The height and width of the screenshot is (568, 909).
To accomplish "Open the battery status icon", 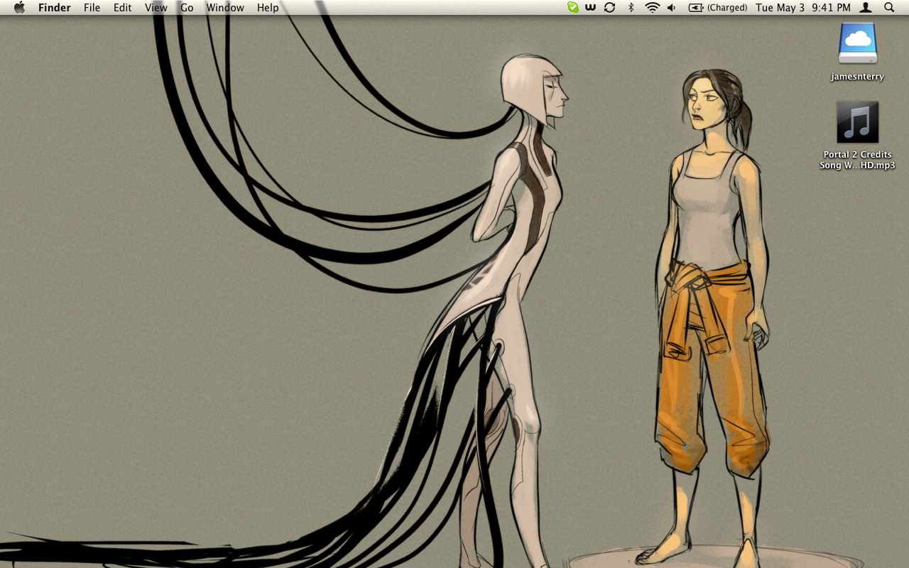I will pos(696,8).
